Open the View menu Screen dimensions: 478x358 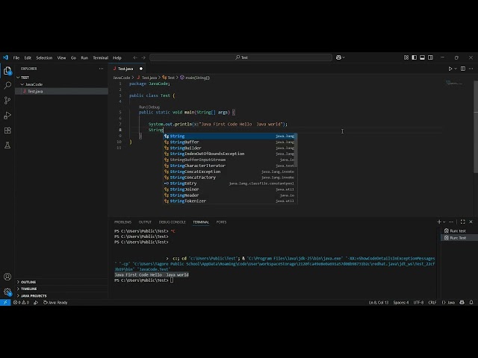[x=61, y=57]
